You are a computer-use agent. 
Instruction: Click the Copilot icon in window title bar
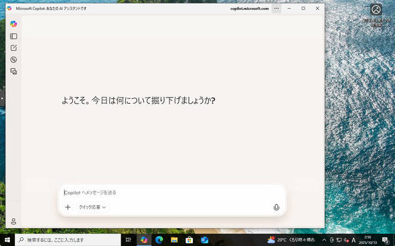point(9,8)
